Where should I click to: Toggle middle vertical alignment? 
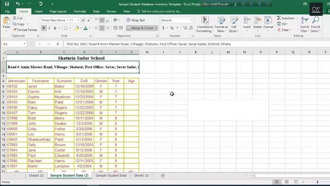(x=102, y=20)
